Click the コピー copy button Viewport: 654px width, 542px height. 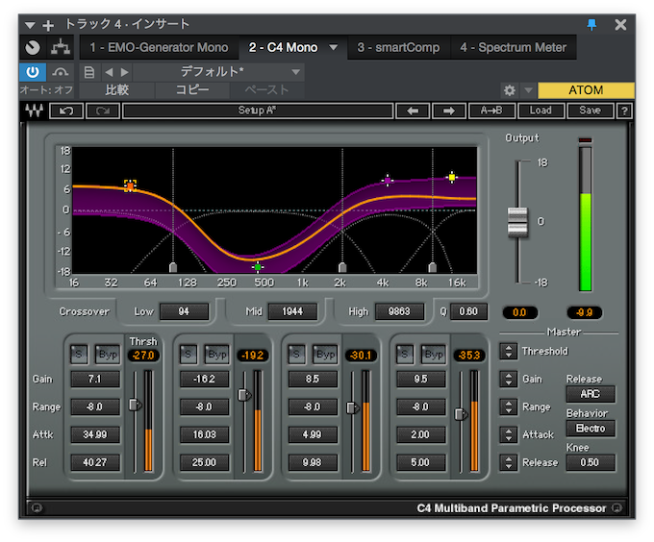pos(191,90)
